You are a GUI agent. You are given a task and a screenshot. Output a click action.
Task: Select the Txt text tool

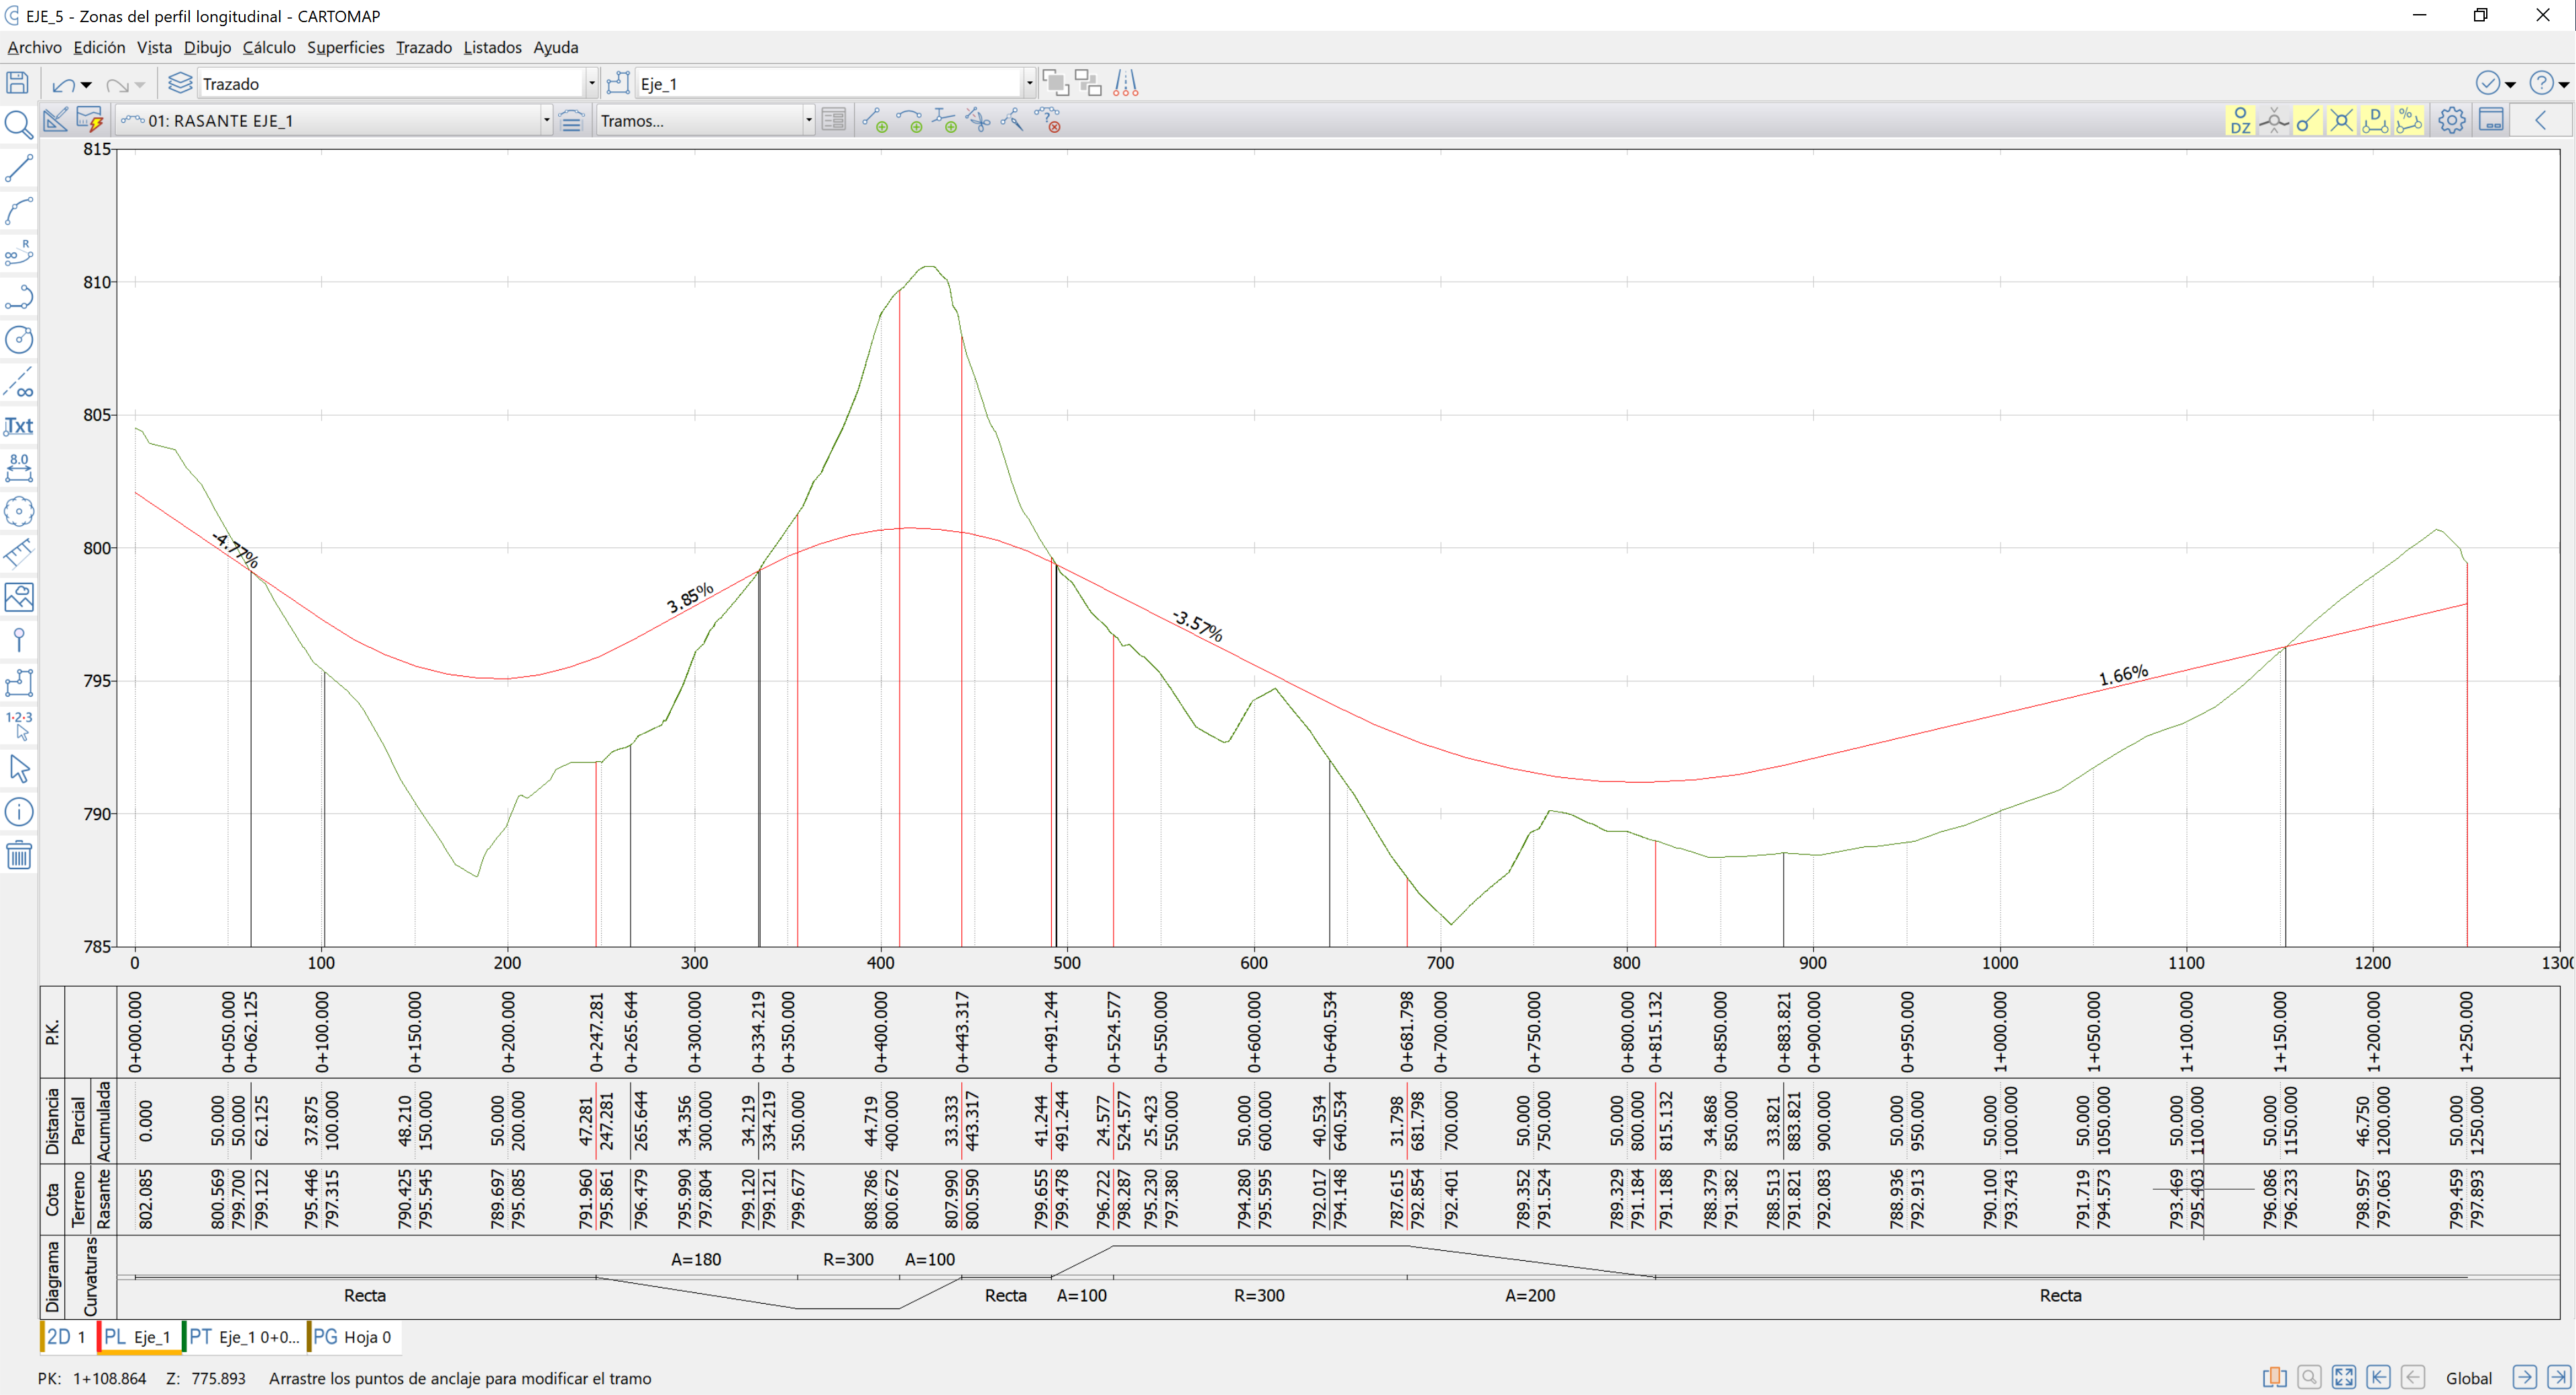(18, 426)
